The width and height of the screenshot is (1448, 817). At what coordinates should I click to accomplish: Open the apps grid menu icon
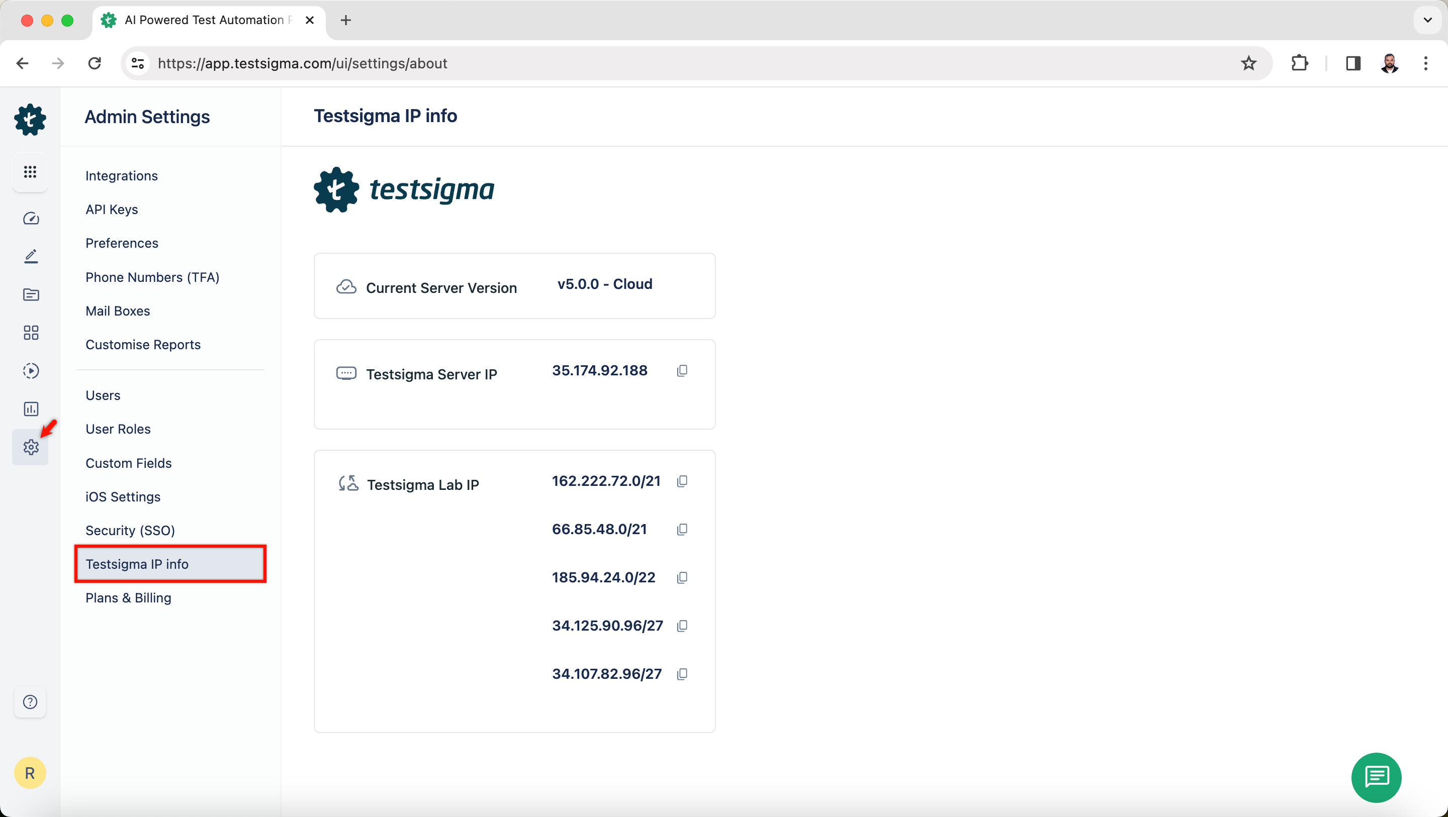click(30, 172)
